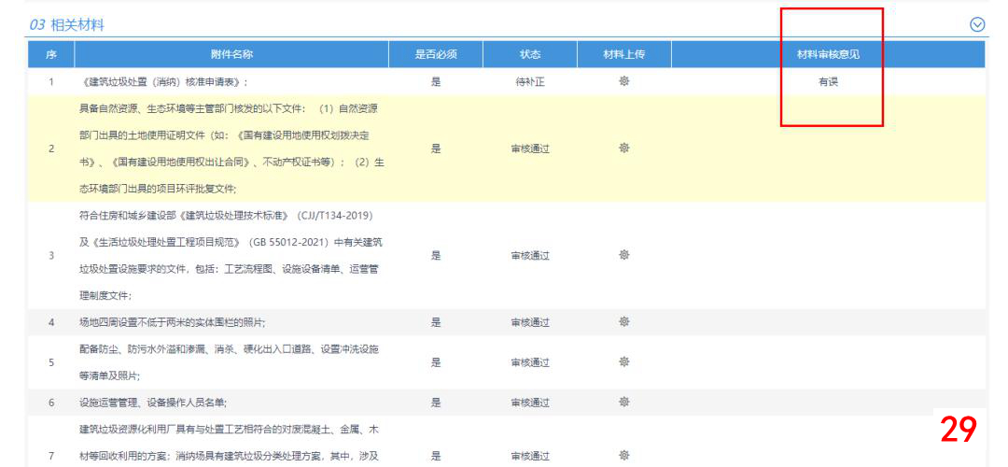Click upload gear icon for row 2
Image resolution: width=1008 pixels, height=467 pixels.
(x=623, y=149)
